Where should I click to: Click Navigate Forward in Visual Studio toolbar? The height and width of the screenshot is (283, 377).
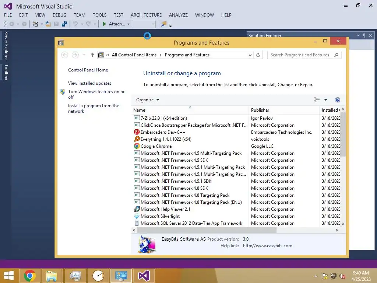point(24,24)
